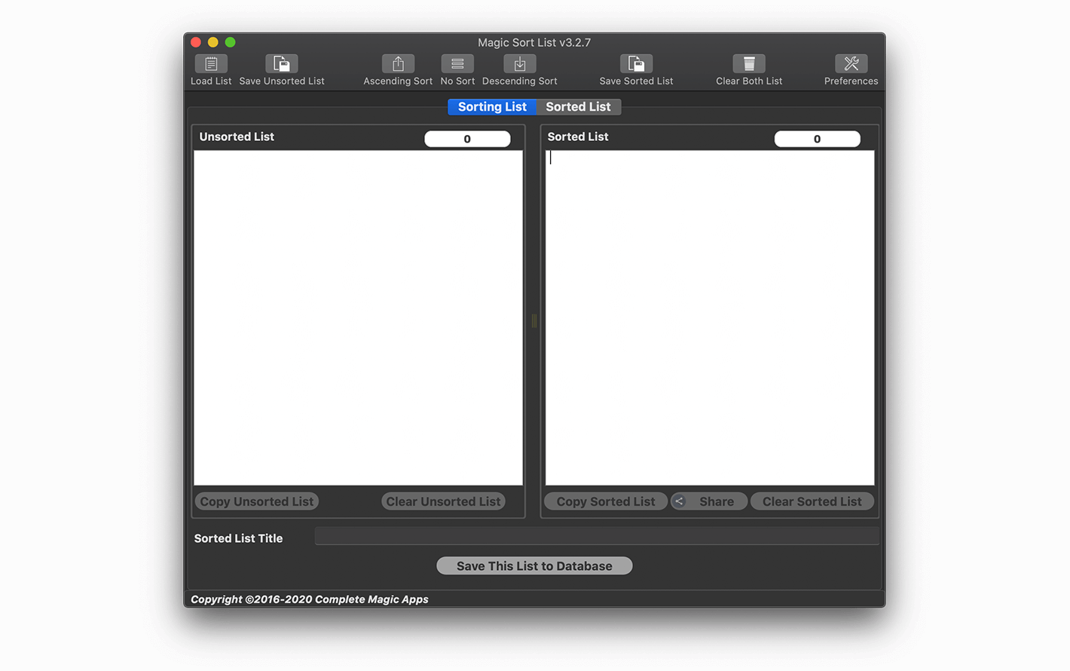This screenshot has width=1070, height=671.
Task: Run Ascending Sort from the toolbar
Action: pyautogui.click(x=398, y=64)
